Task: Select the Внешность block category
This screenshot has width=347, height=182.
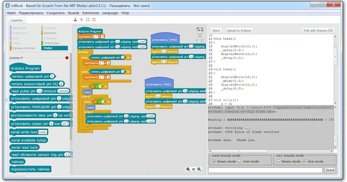Action: 20,33
